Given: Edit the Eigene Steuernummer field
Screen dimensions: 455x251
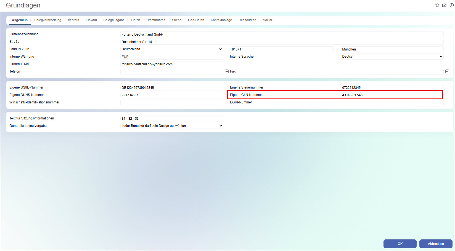Looking at the screenshot, I should (x=392, y=88).
